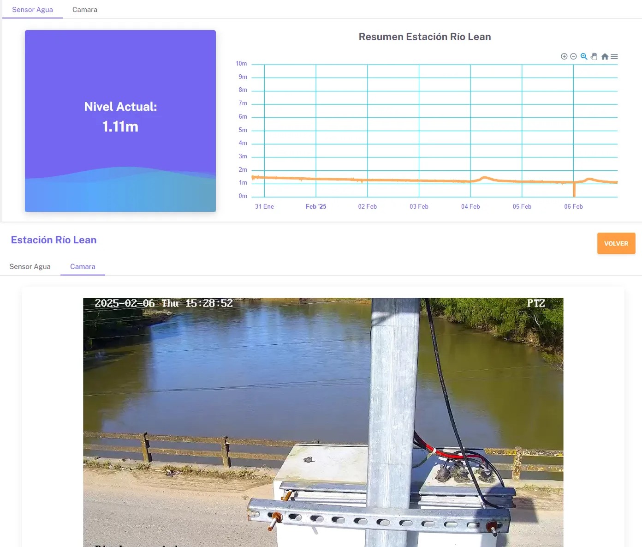Click the orange line dip near 06 Feb
The image size is (642, 547).
point(574,190)
